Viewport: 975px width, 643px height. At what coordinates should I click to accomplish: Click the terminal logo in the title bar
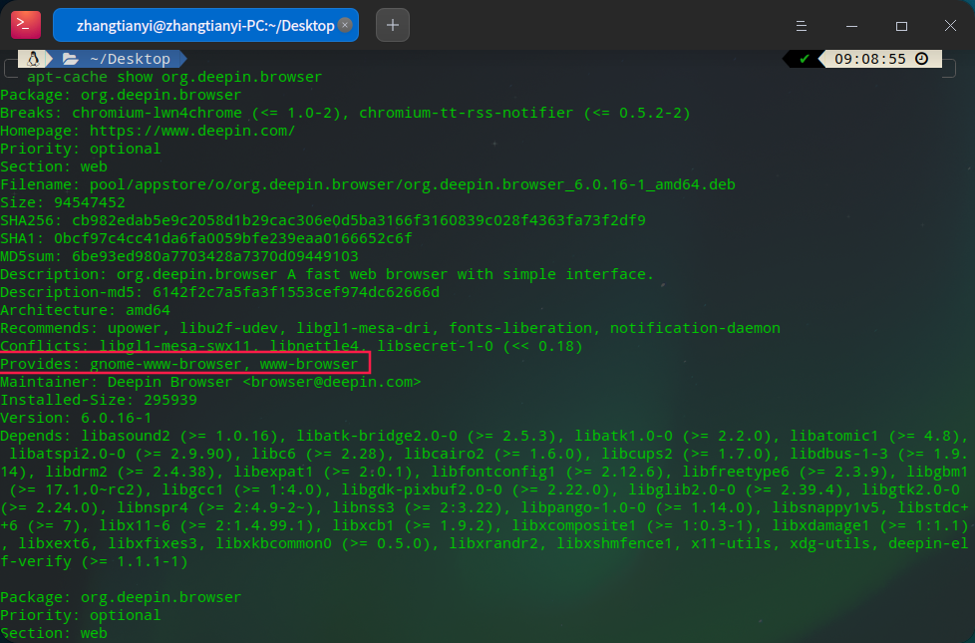point(24,25)
